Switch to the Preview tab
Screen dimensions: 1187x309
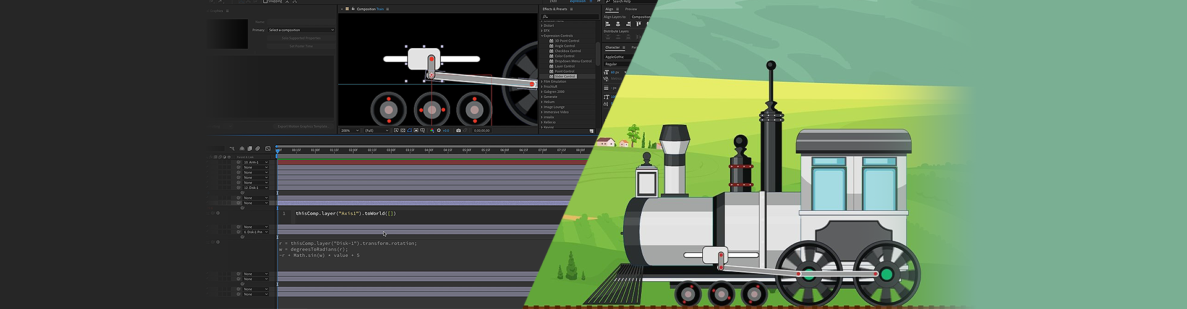631,9
